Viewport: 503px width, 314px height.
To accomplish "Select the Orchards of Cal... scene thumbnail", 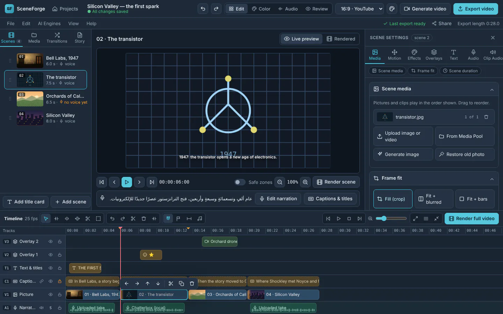I will click(30, 99).
